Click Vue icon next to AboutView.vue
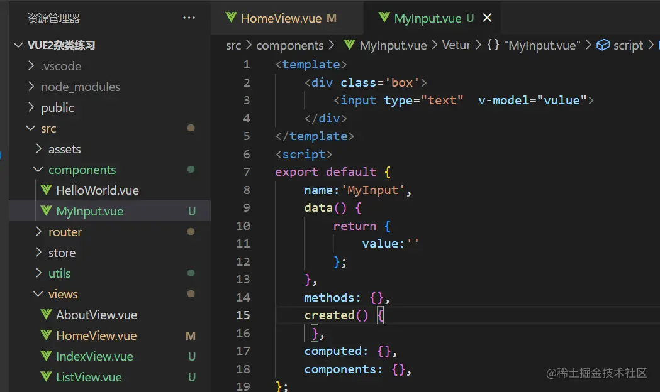Screen dimensions: 660x392 [47, 314]
